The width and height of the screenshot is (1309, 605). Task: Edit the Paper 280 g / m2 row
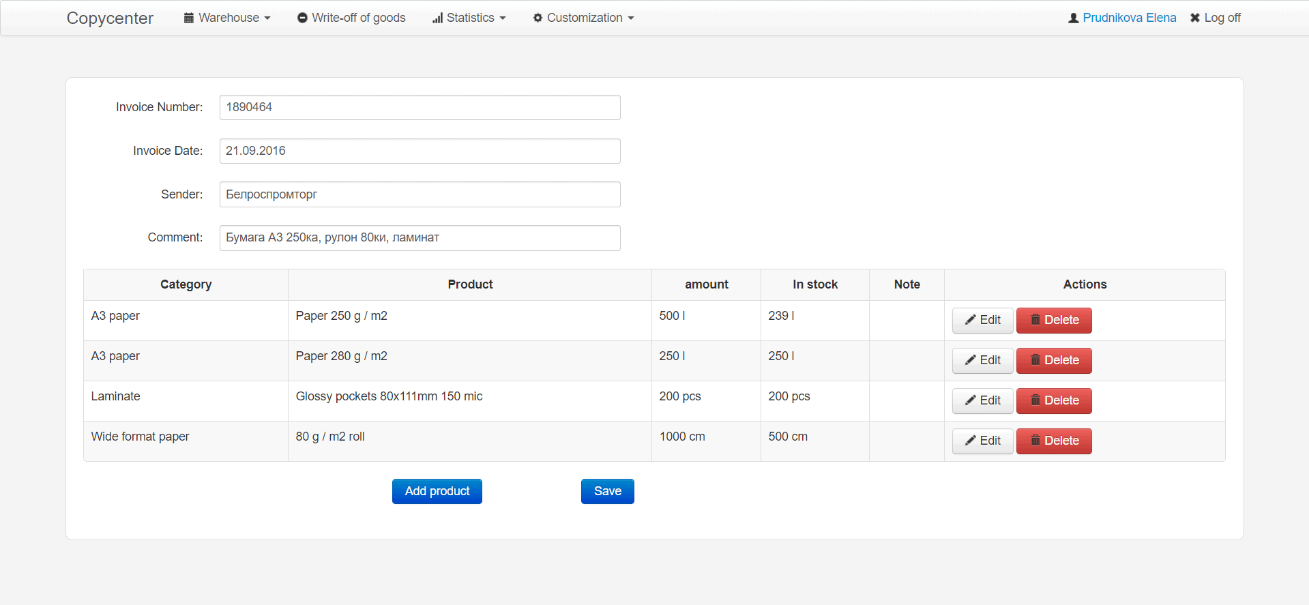tap(983, 361)
